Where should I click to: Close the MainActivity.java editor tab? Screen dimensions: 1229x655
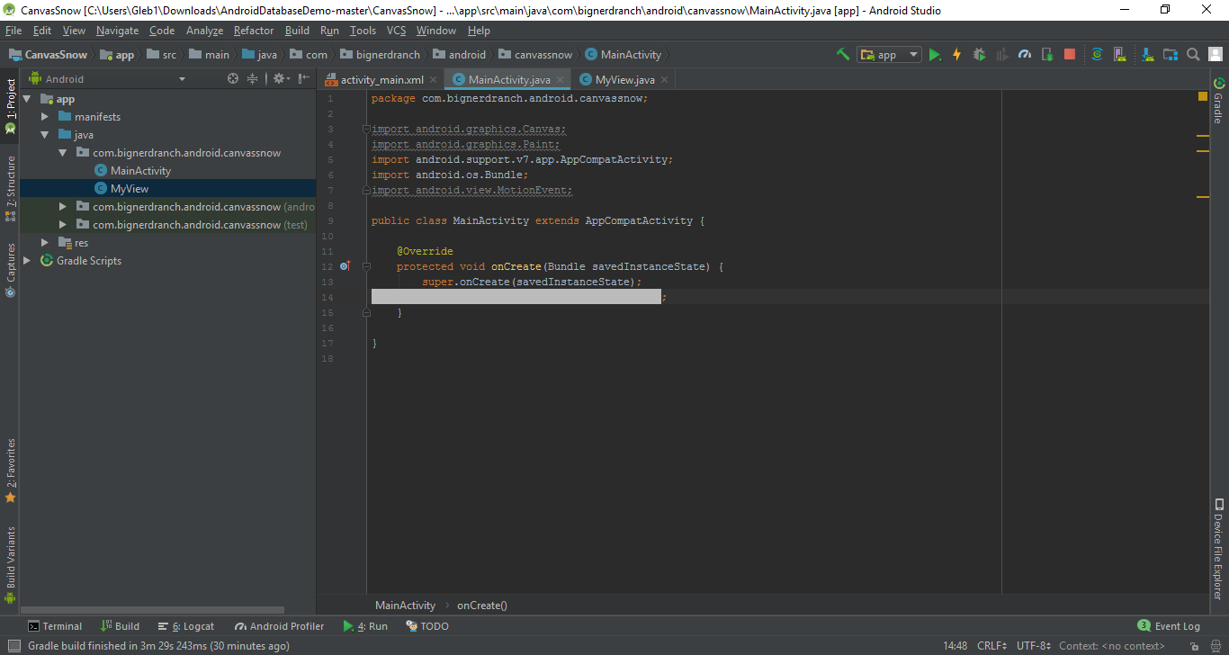(x=561, y=80)
